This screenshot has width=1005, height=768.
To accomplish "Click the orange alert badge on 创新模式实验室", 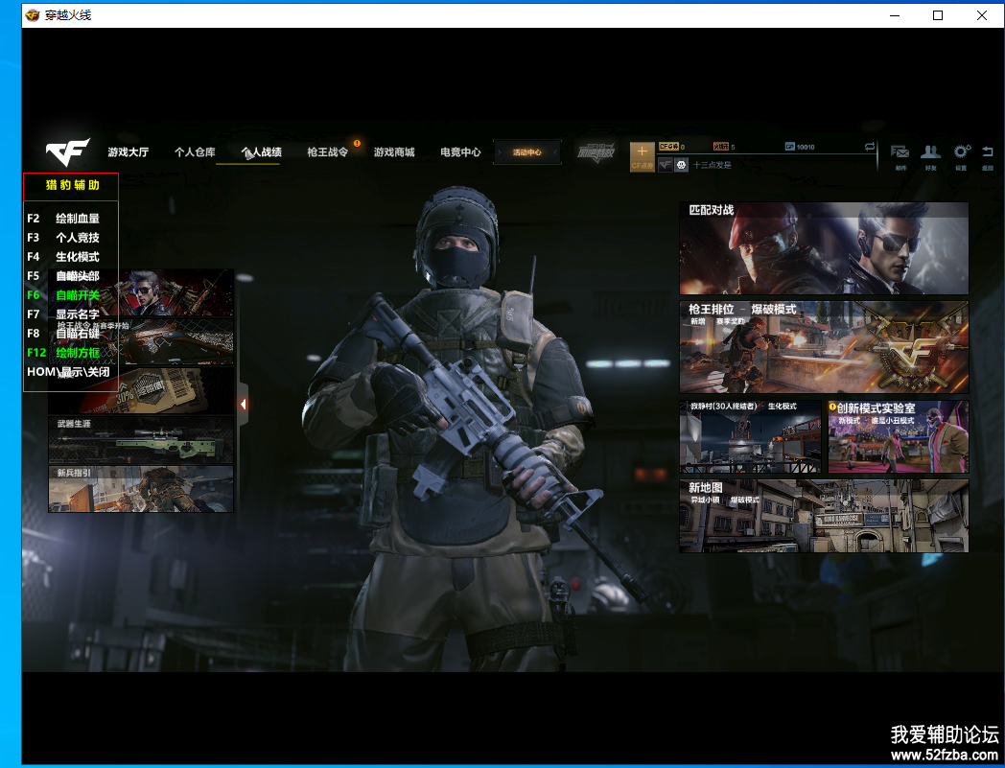I will point(832,407).
